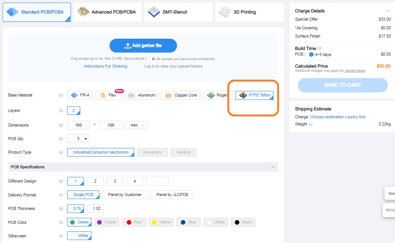Image resolution: width=395 pixels, height=243 pixels.
Task: Open the PCB Qty dropdown
Action: click(x=78, y=139)
